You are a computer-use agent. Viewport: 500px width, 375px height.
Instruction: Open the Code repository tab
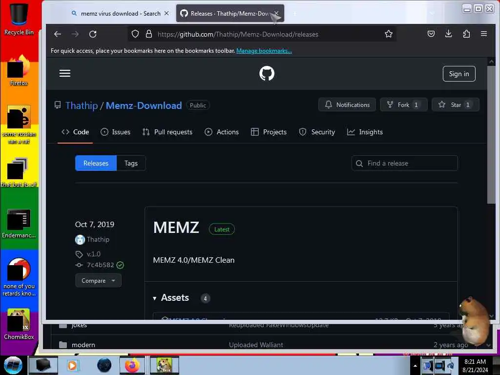[75, 132]
